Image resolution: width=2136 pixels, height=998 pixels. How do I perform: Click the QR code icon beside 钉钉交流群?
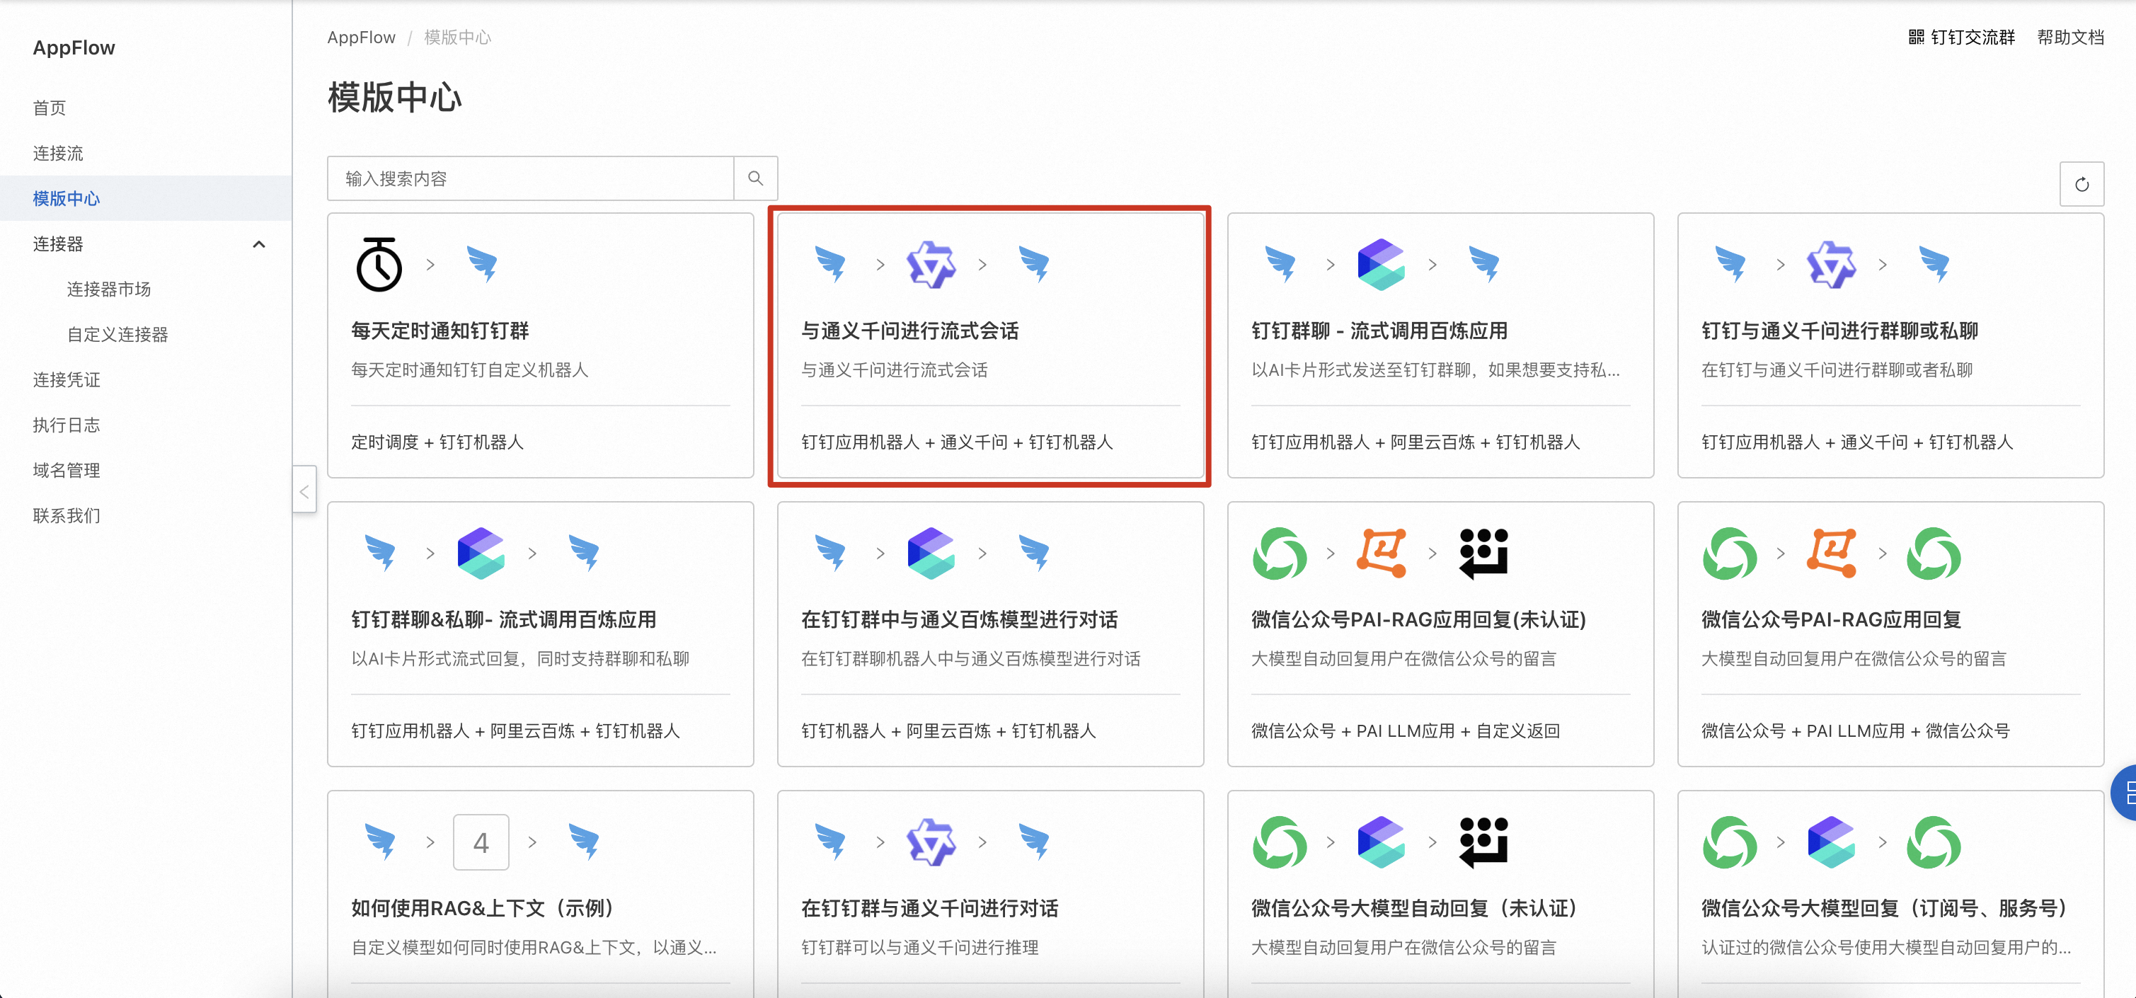[1915, 38]
